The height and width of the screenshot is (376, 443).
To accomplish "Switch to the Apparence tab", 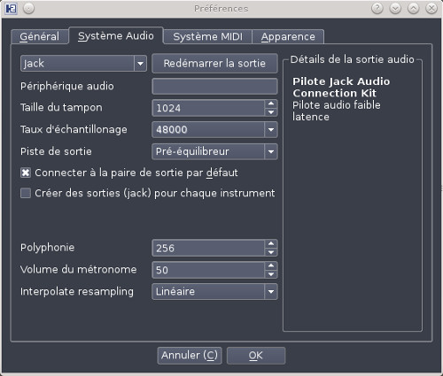I will click(x=288, y=36).
